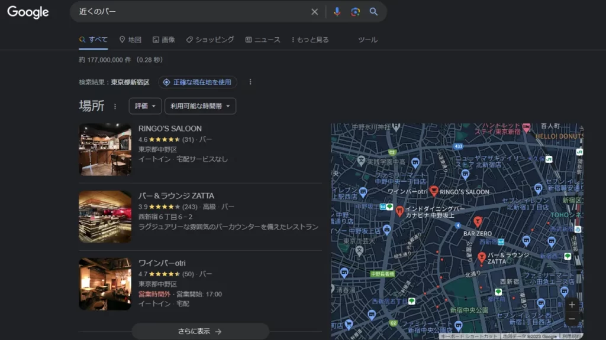606x340 pixels.
Task: Open the ショッピング tab
Action: tap(210, 40)
